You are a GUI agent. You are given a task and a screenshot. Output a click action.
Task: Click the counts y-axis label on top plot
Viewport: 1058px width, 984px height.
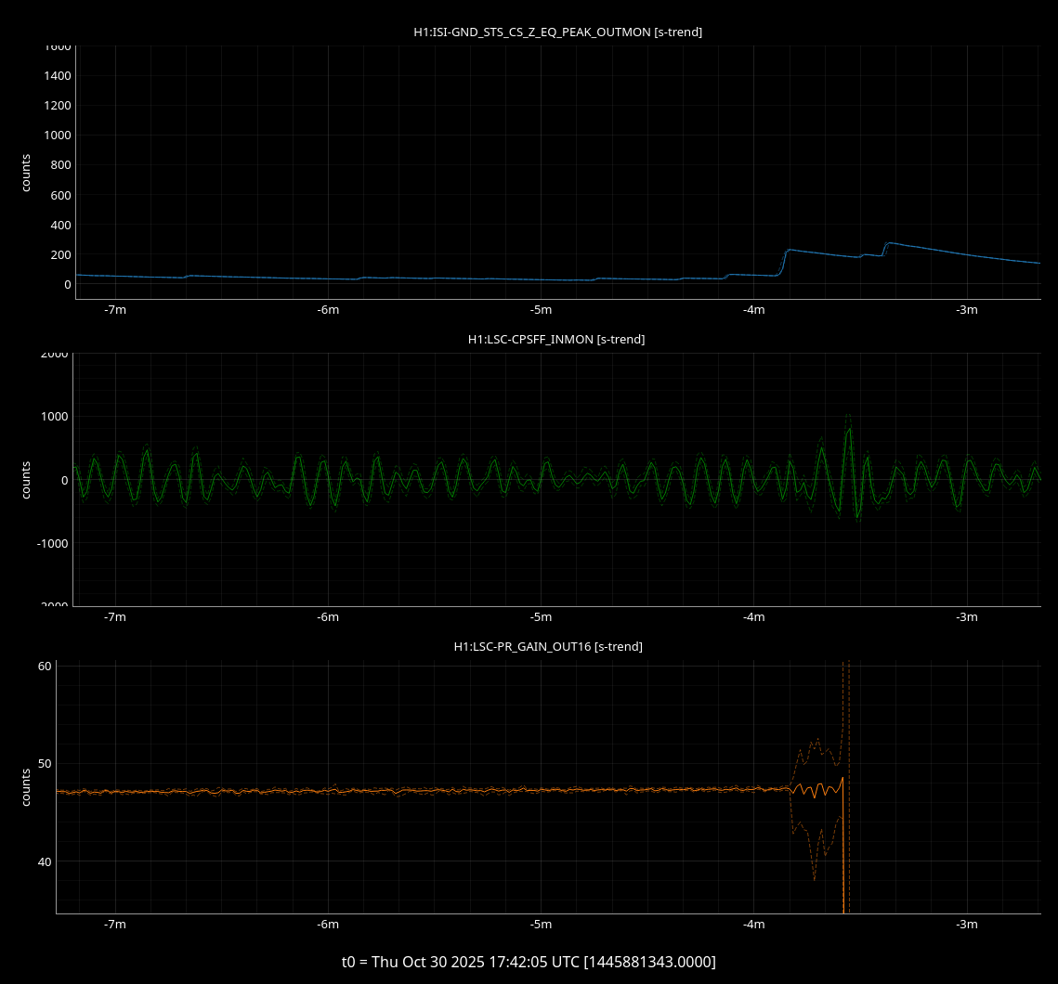(x=26, y=173)
